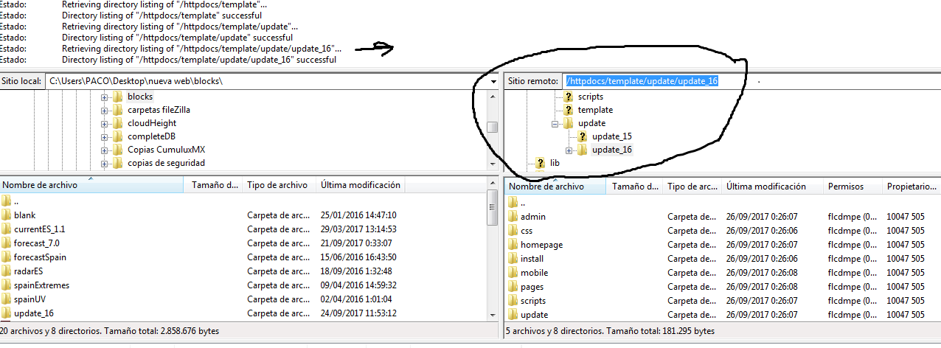The image size is (941, 348).
Task: Select the local update_16 folder icon in file list
Action: pos(7,313)
